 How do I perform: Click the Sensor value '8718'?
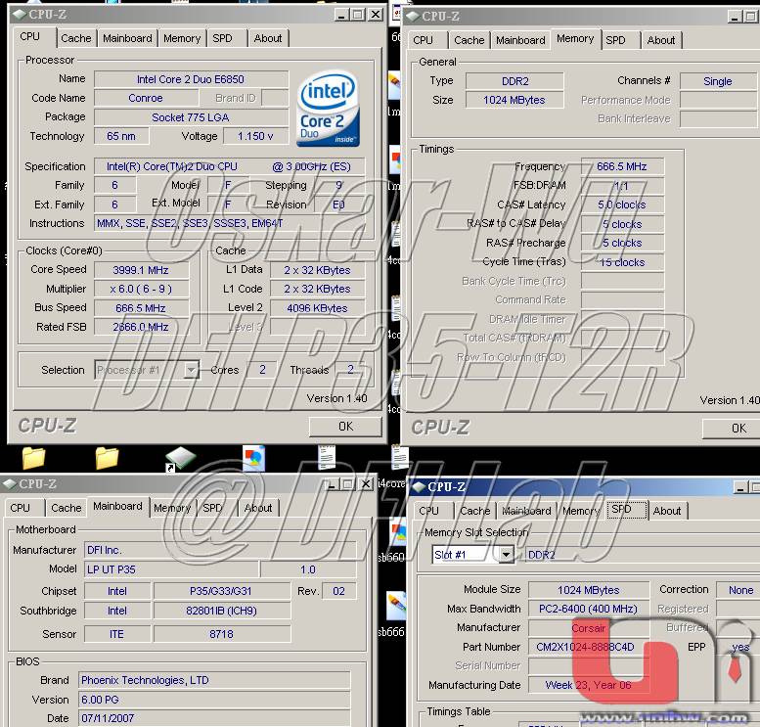click(222, 634)
